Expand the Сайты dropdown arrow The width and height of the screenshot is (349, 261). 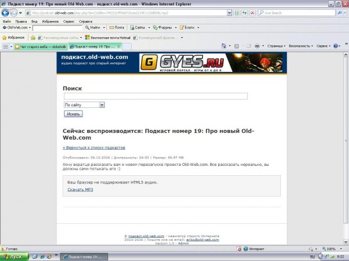tap(149, 27)
